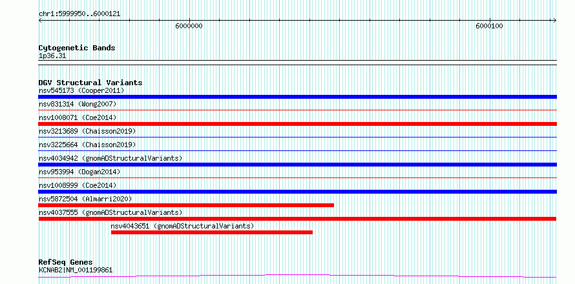Open variant nsv1008071 (Coe2014) label

point(78,117)
